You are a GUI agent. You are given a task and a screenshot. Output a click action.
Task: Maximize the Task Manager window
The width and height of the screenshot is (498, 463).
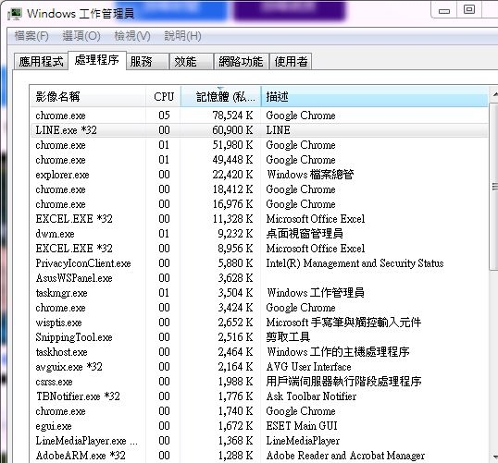click(469, 10)
